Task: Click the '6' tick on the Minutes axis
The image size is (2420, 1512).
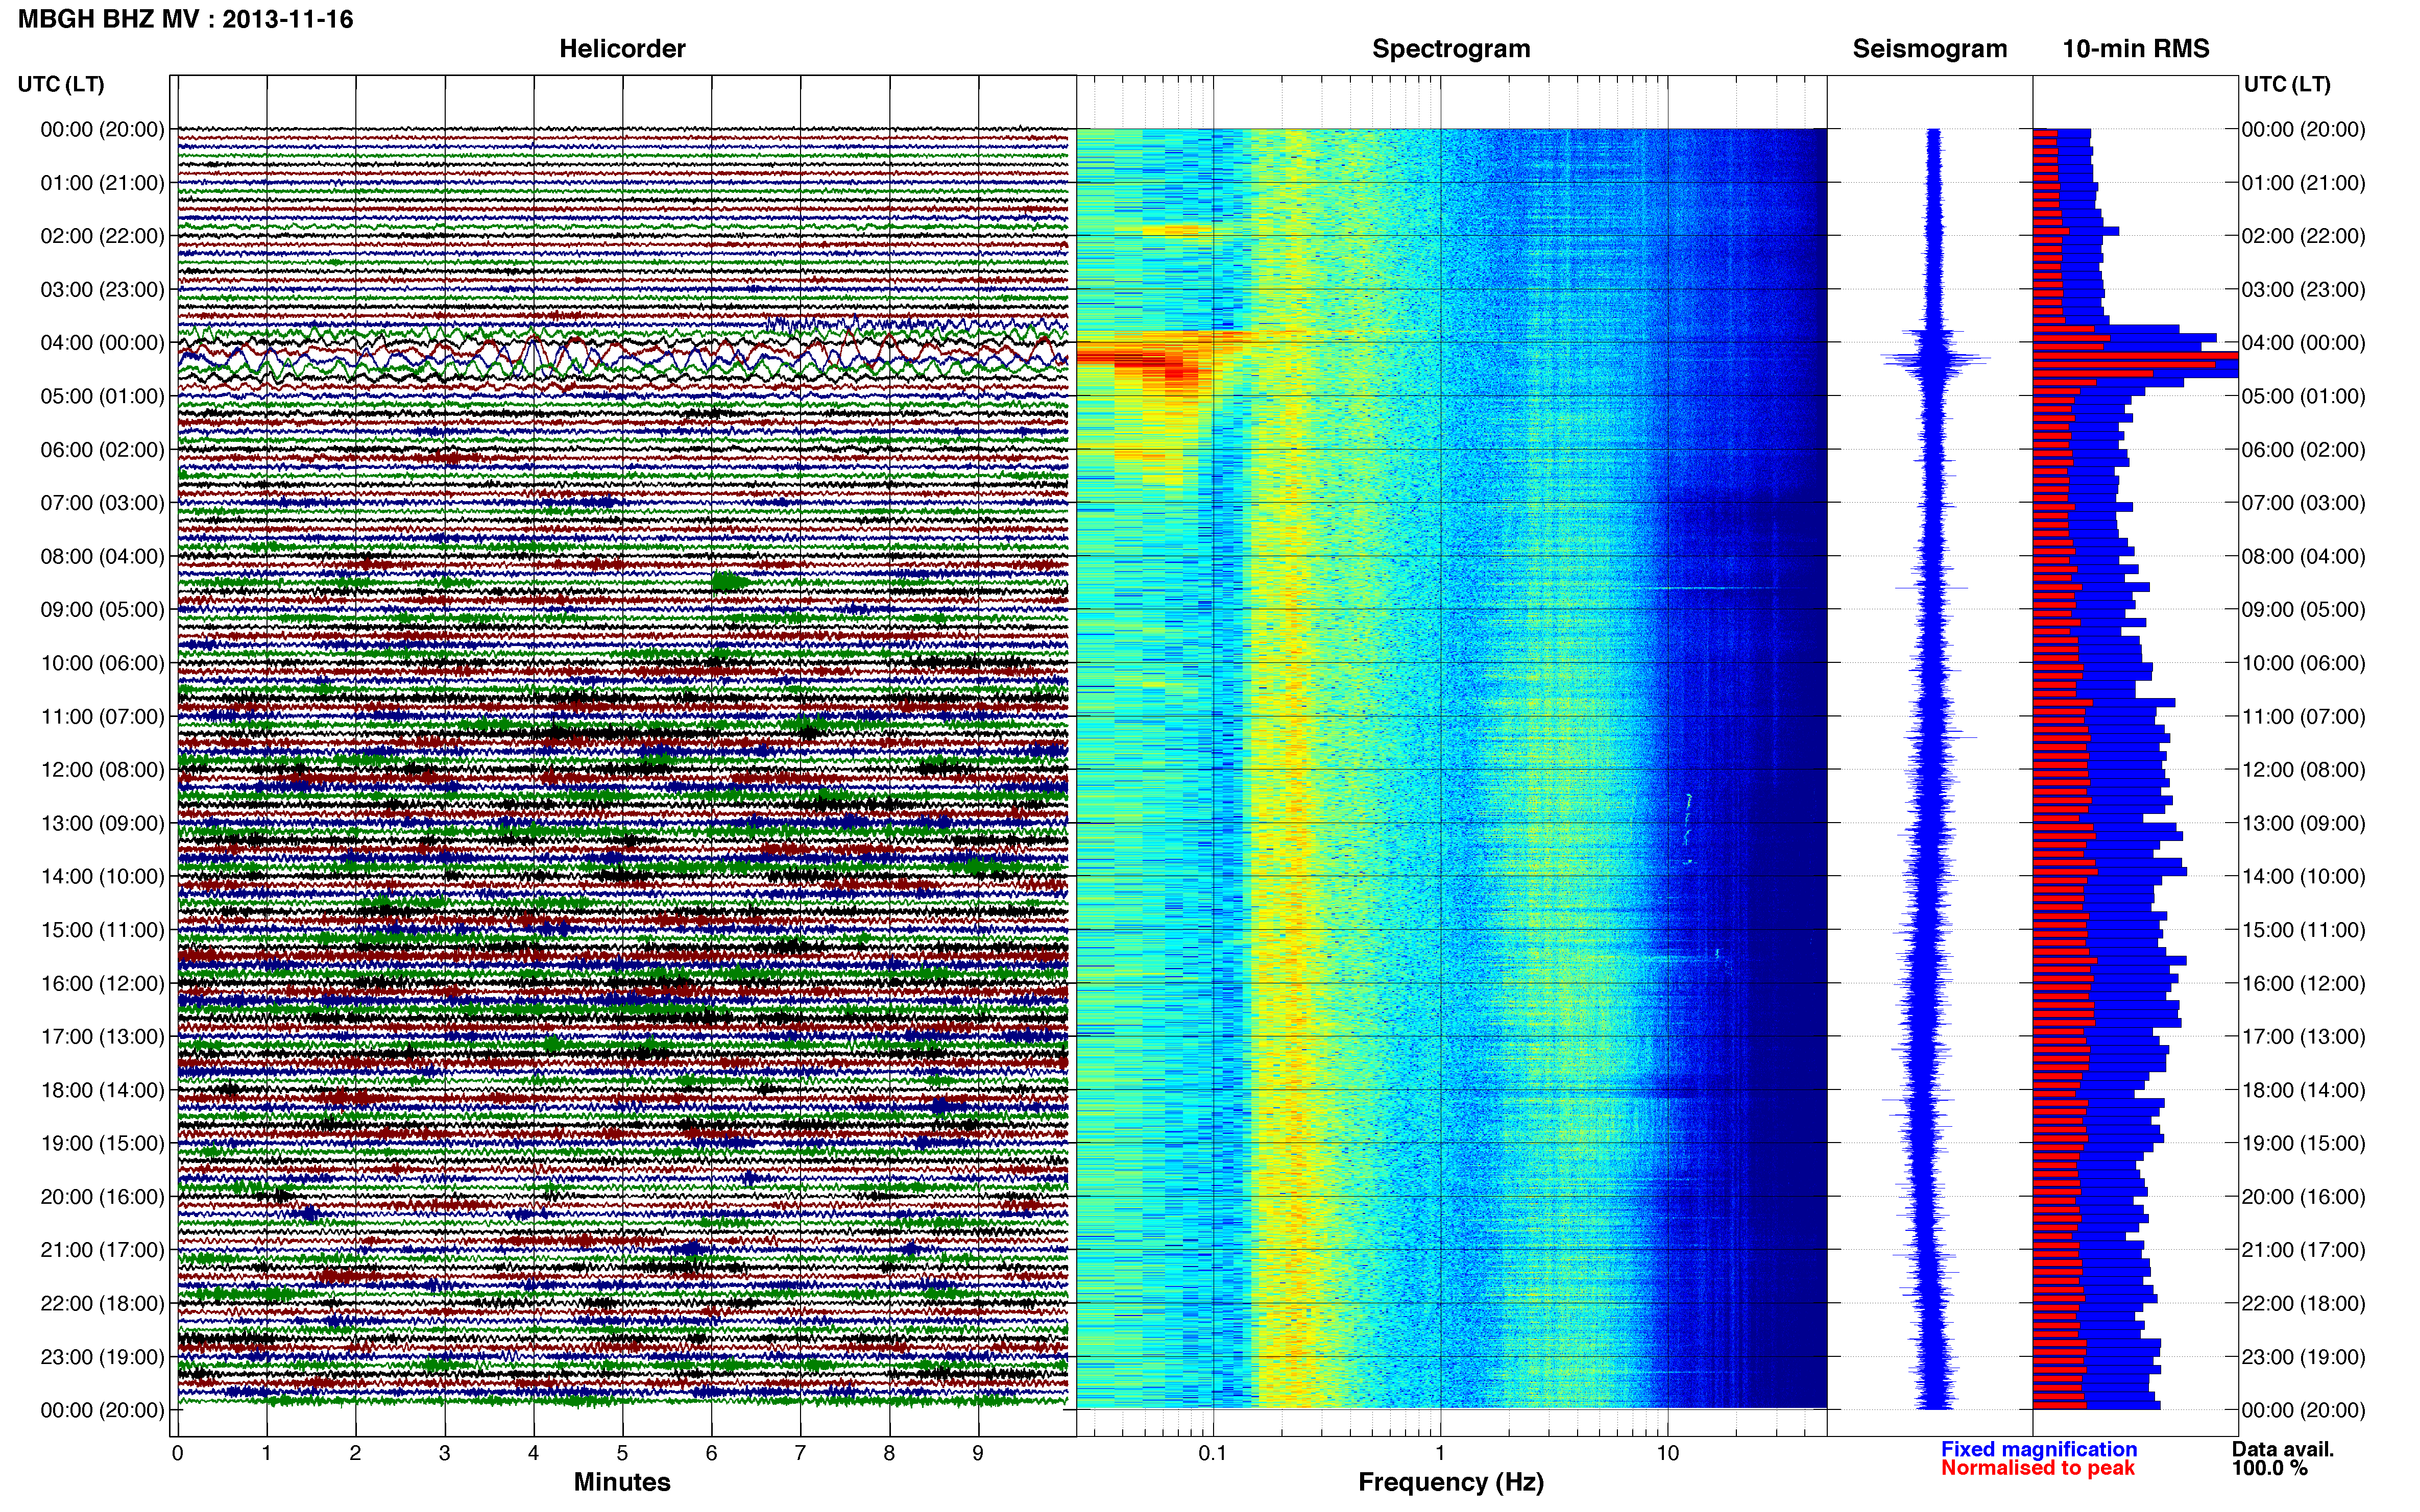Action: click(711, 1454)
